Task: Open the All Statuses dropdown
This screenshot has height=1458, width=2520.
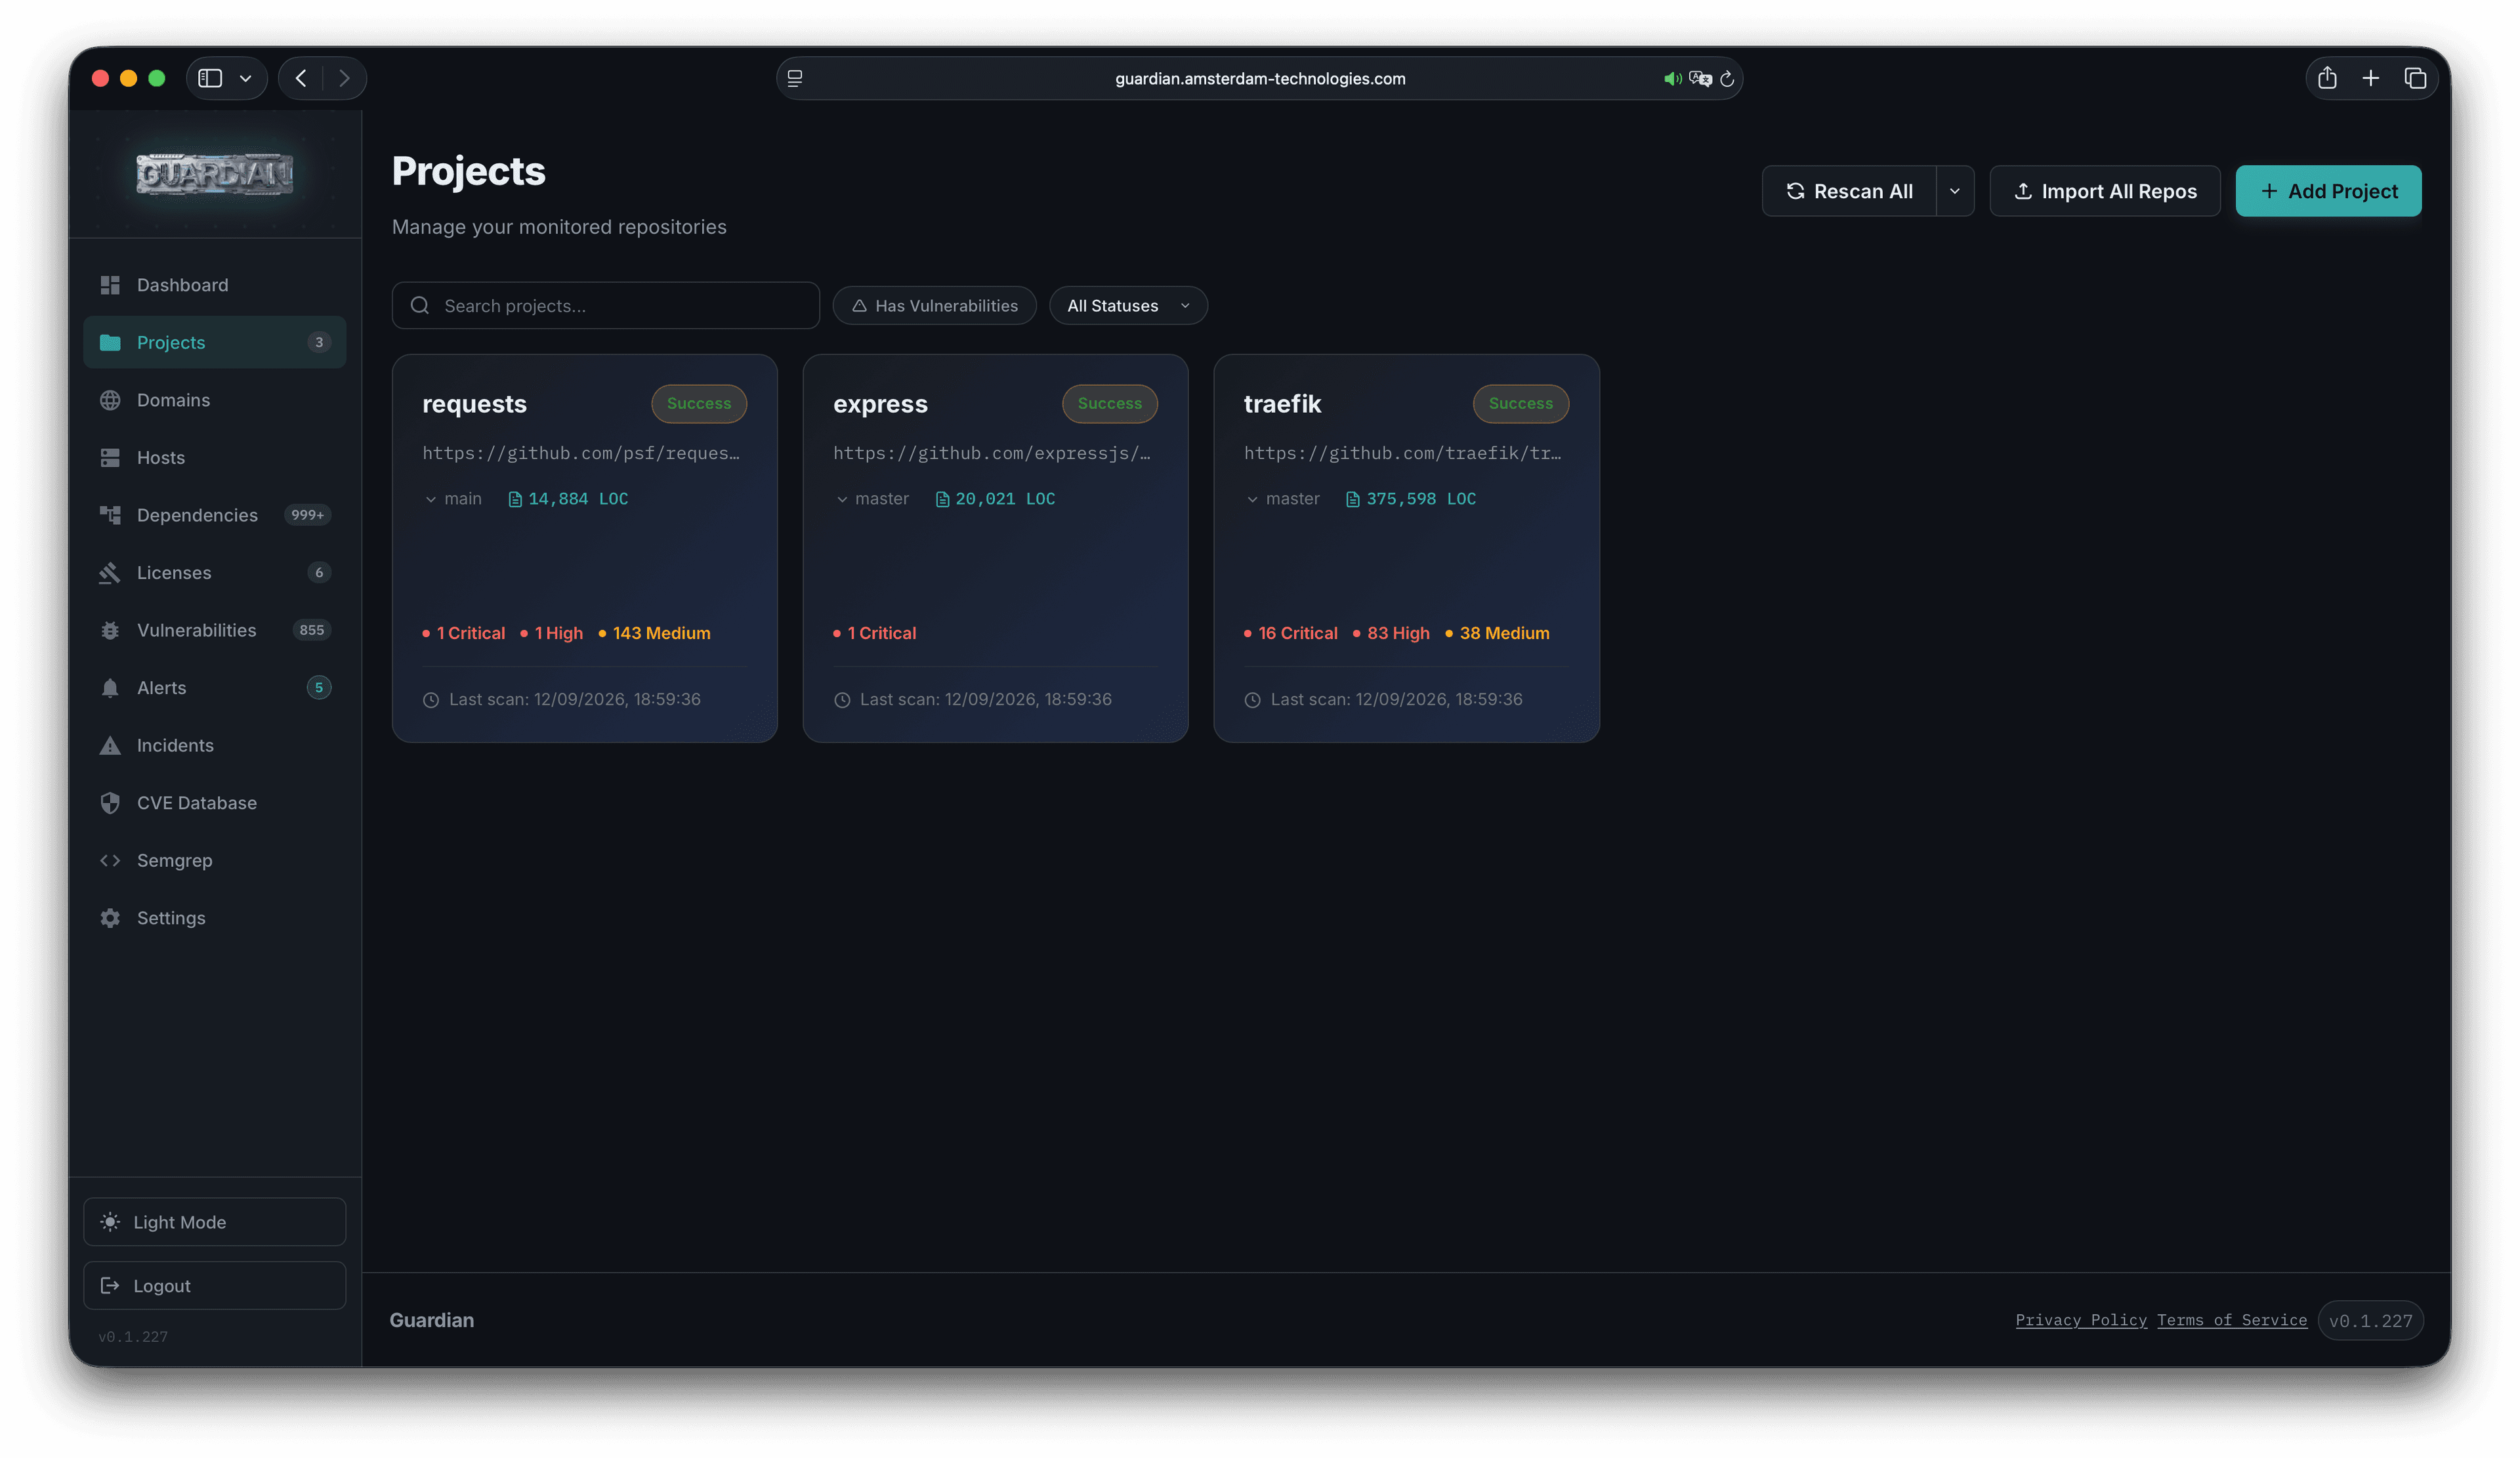Action: click(1128, 305)
